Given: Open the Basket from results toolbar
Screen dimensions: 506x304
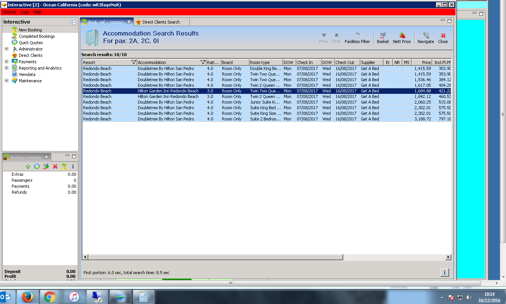Looking at the screenshot, I should 382,38.
